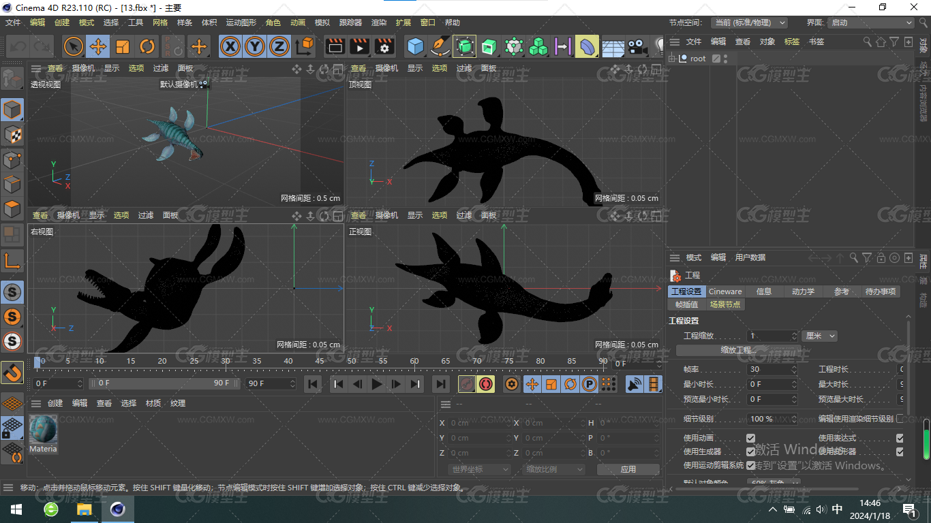Screen dimensions: 931x523
Task: Expand the root object tree node
Action: coord(672,59)
